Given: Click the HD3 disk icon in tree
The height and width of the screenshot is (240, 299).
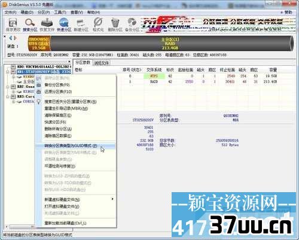Looking at the screenshot, I should (13, 96).
